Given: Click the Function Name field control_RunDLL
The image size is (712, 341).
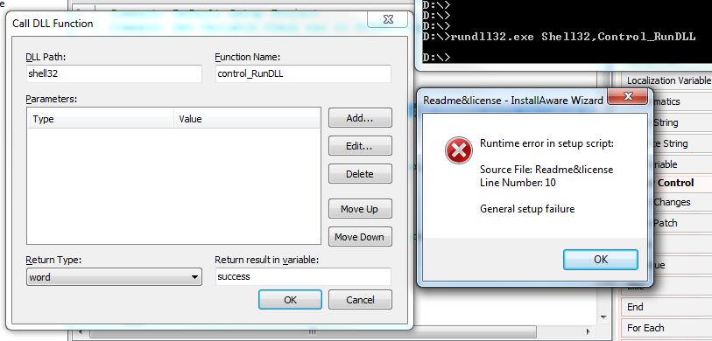Looking at the screenshot, I should point(303,74).
